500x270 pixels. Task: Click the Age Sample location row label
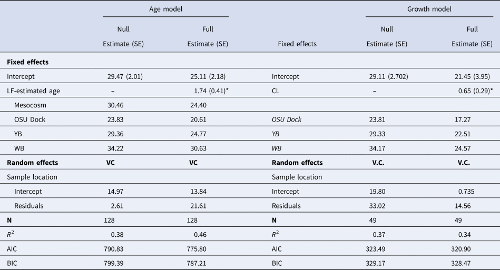pyautogui.click(x=32, y=177)
